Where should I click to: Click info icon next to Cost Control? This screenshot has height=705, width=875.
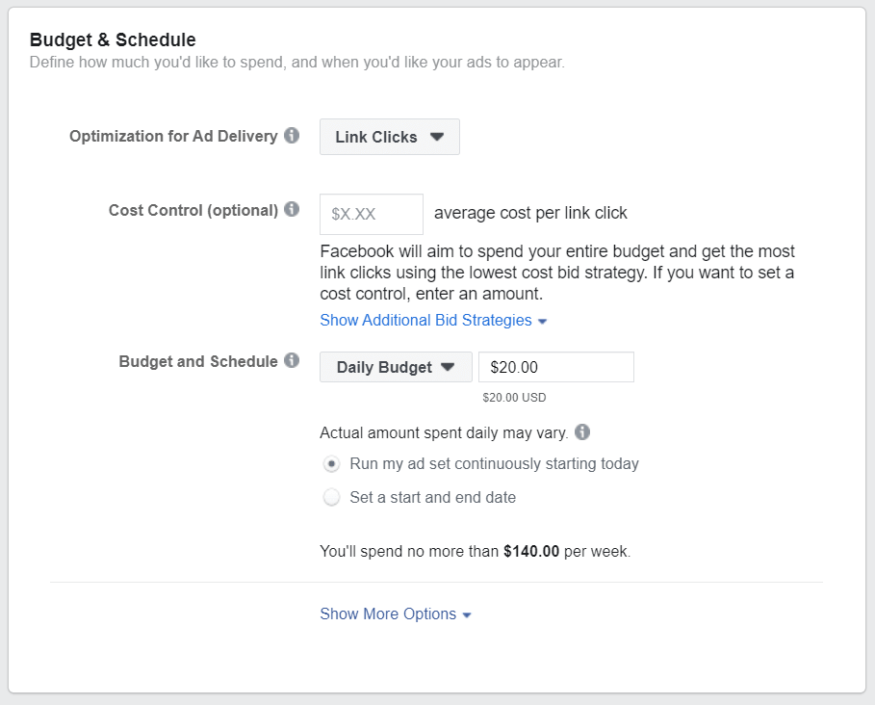pos(292,210)
